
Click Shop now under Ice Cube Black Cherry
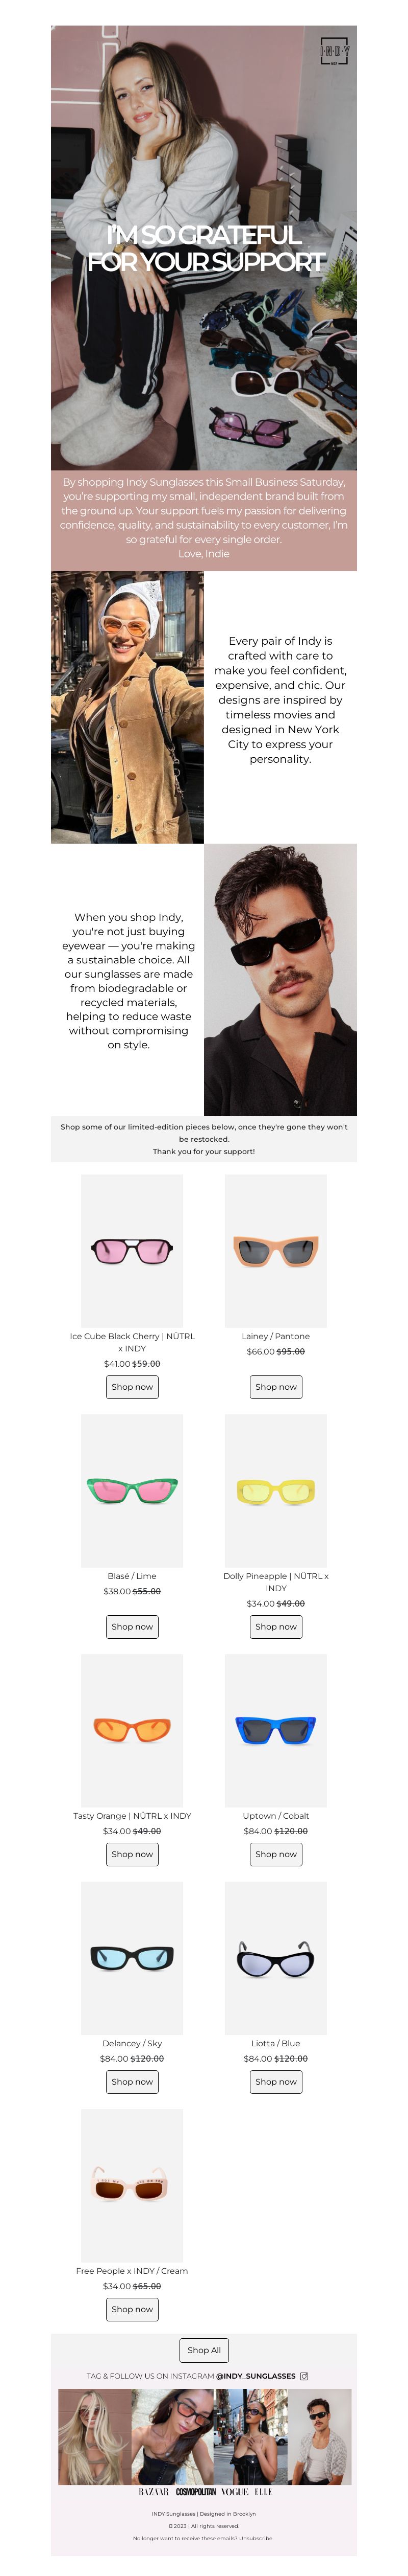click(132, 1386)
